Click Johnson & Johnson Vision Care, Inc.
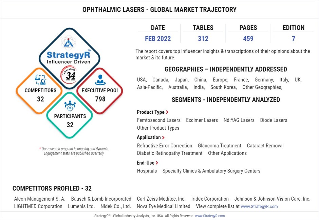 (272, 199)
